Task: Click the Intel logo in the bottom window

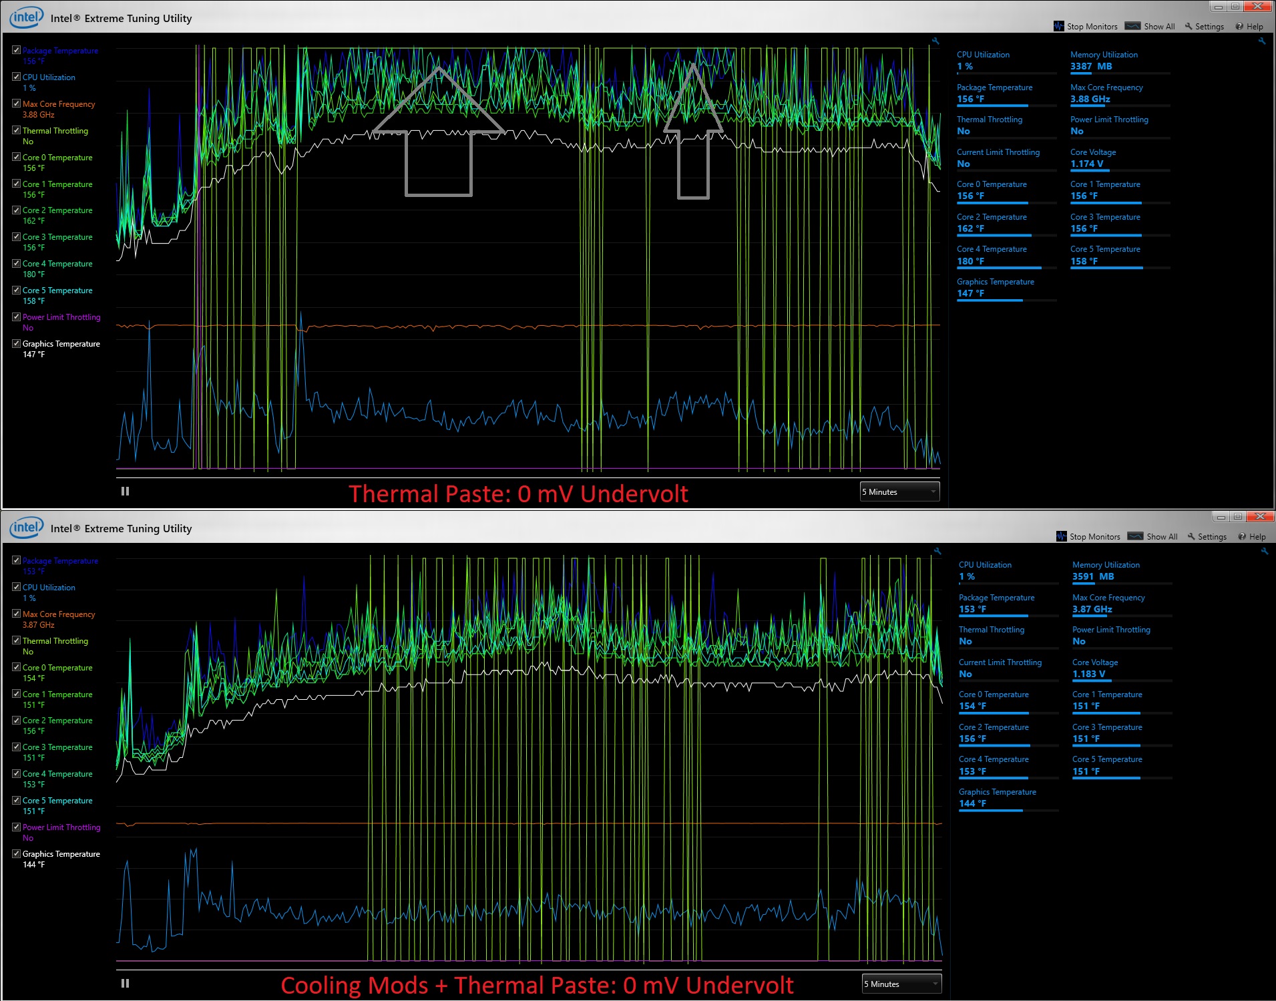Action: click(x=26, y=528)
